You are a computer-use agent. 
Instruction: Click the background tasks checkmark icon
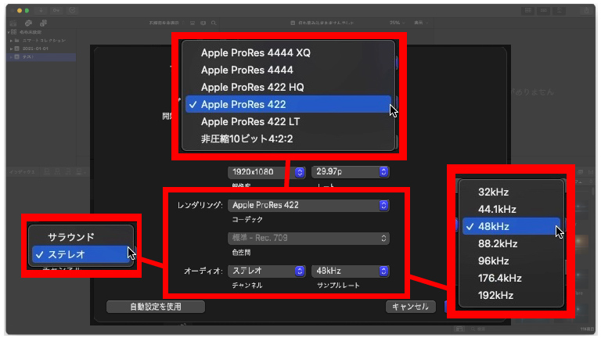click(x=72, y=10)
